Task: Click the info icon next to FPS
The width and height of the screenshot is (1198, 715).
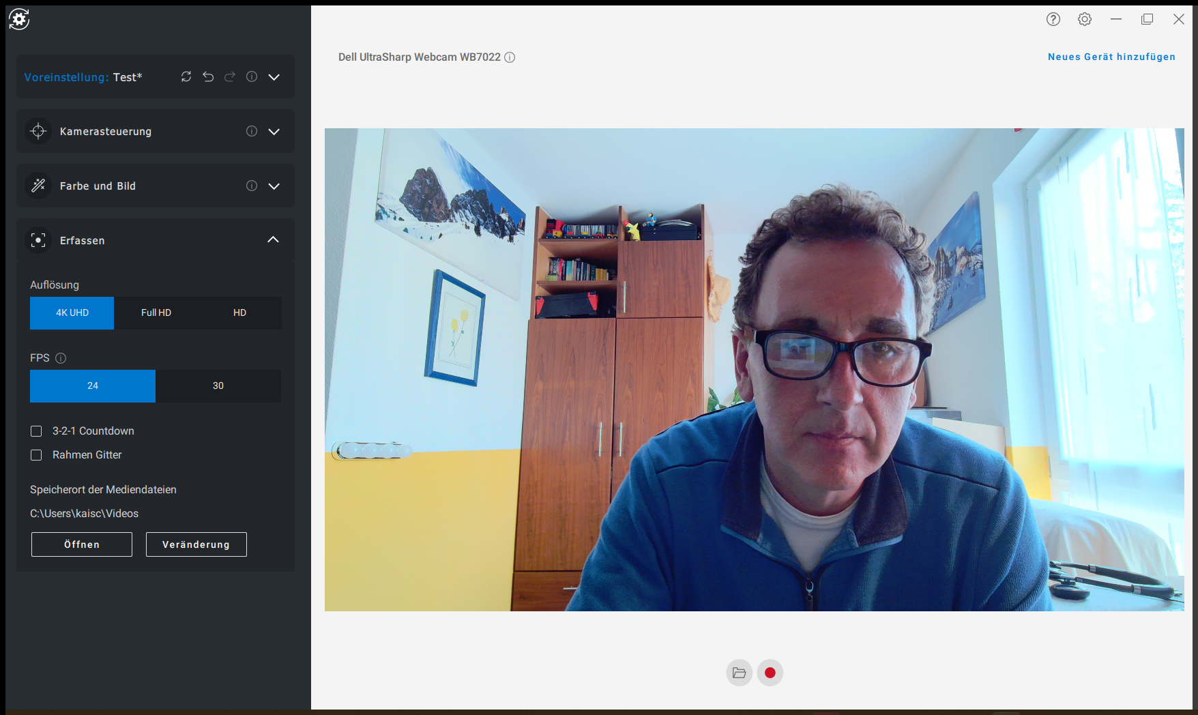Action: coord(61,358)
